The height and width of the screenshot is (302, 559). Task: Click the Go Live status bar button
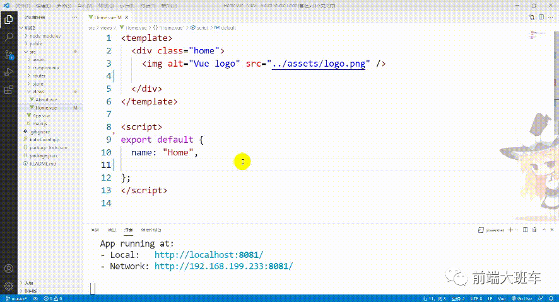[522, 298]
